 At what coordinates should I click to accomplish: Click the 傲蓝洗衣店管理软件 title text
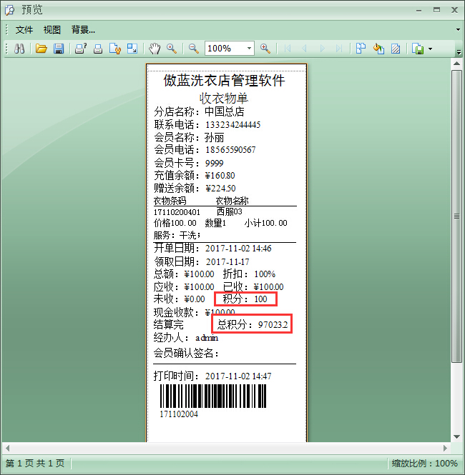pos(224,81)
